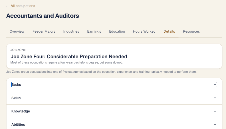Open the Resources tab
Image resolution: width=226 pixels, height=129 pixels.
click(191, 31)
